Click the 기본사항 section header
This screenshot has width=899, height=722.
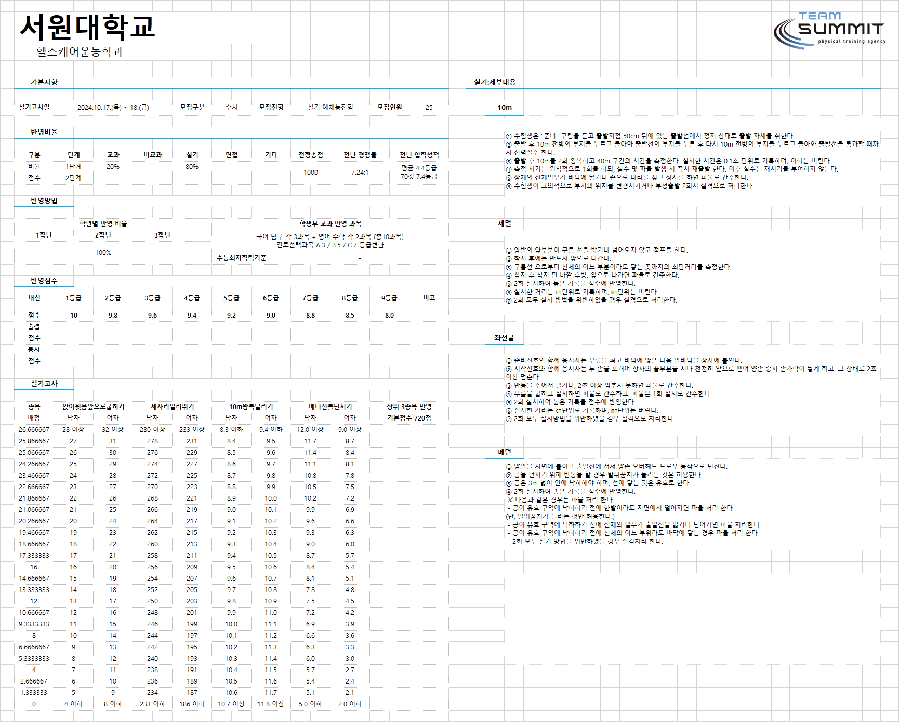[x=44, y=82]
